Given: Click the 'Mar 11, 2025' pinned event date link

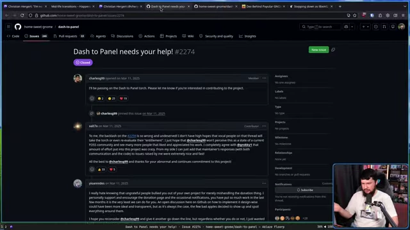Looking at the screenshot, I should 154,114.
